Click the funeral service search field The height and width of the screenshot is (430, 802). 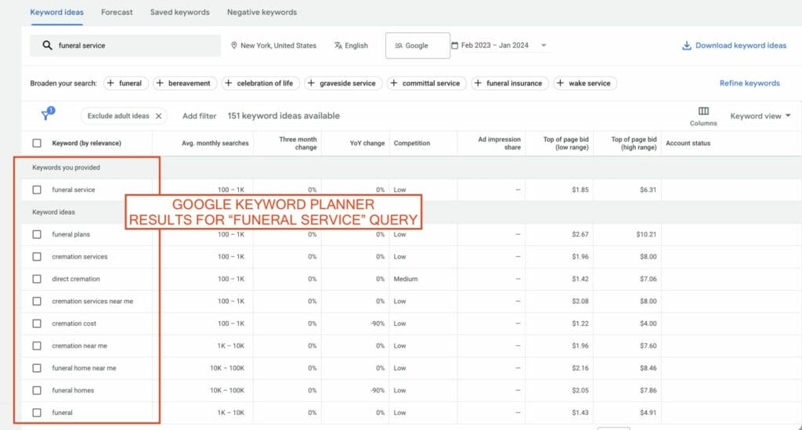click(125, 45)
